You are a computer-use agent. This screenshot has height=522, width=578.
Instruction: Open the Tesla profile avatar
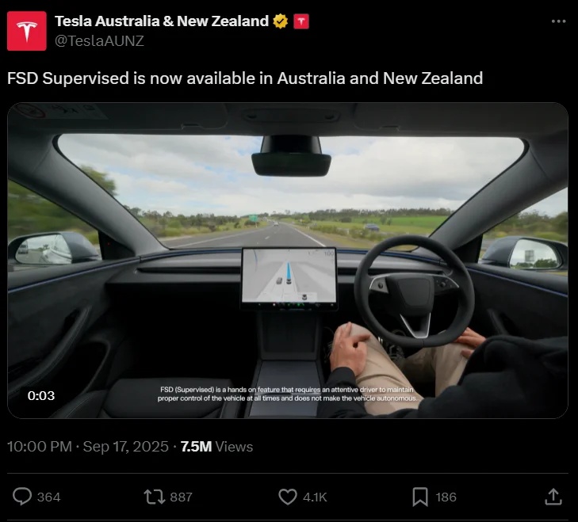pos(26,31)
